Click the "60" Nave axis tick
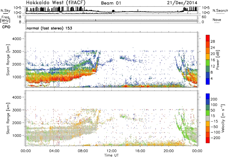Screen dimensions: 228x157 point(204,17)
